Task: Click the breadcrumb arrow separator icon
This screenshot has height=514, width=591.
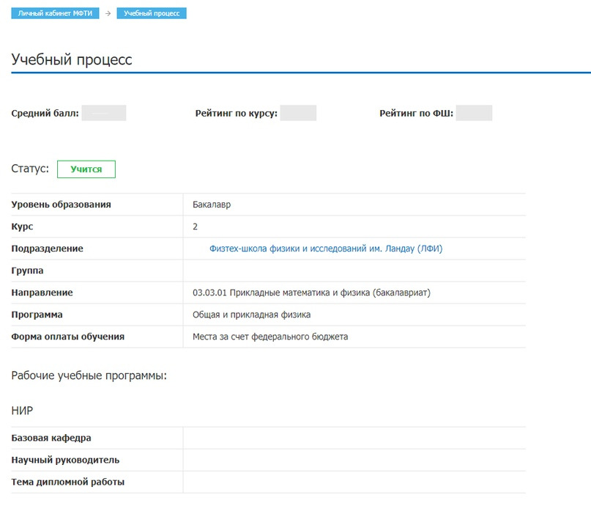Action: pos(108,13)
